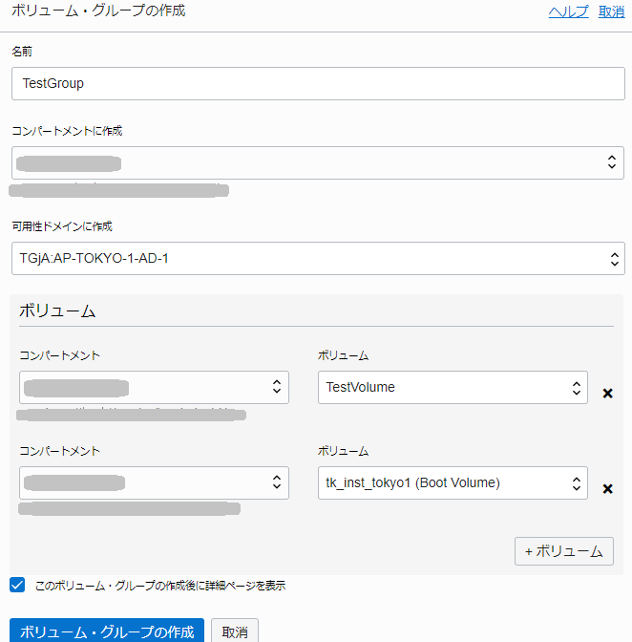Open the tk_inst_tokyo1 (Boot Volume) dropdown
The height and width of the screenshot is (642, 632).
pyautogui.click(x=453, y=483)
